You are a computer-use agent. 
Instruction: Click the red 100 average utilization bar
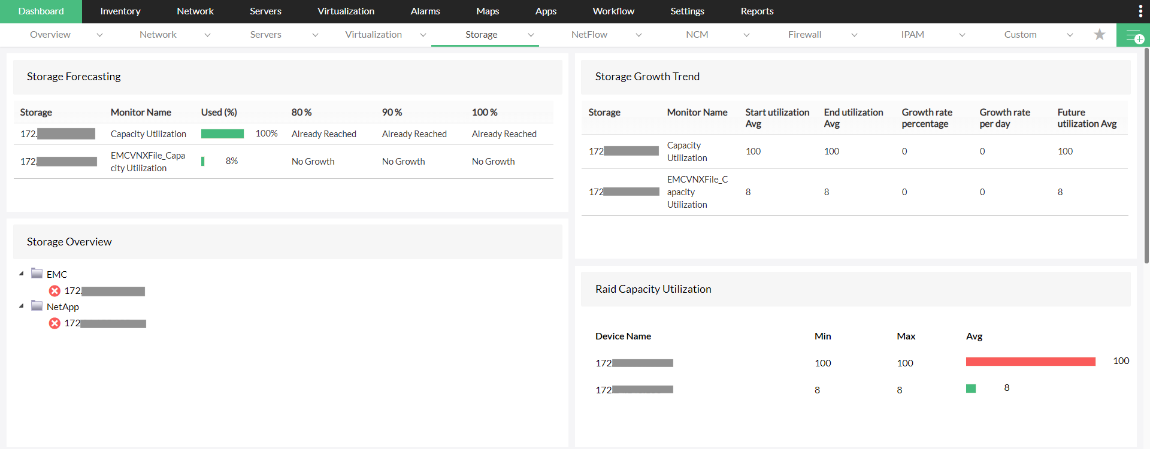tap(1030, 362)
